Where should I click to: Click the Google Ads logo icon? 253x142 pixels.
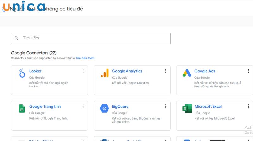(x=187, y=73)
